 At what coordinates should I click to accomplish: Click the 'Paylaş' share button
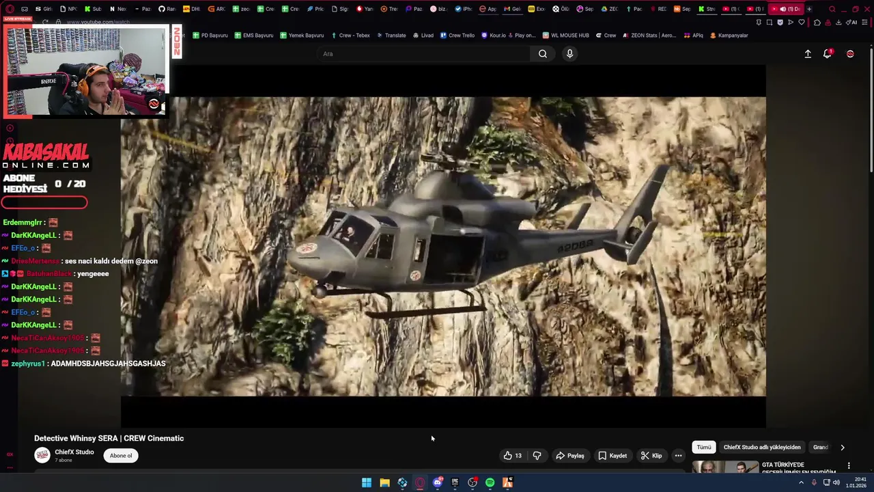click(570, 456)
